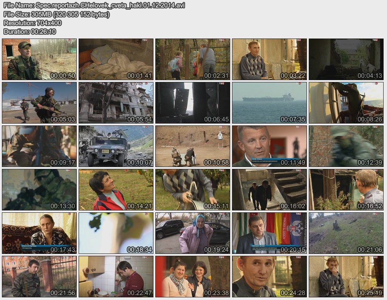The image size is (387, 300).
Task: Open the frame timestamped 00:11:49
Action: coord(269,146)
